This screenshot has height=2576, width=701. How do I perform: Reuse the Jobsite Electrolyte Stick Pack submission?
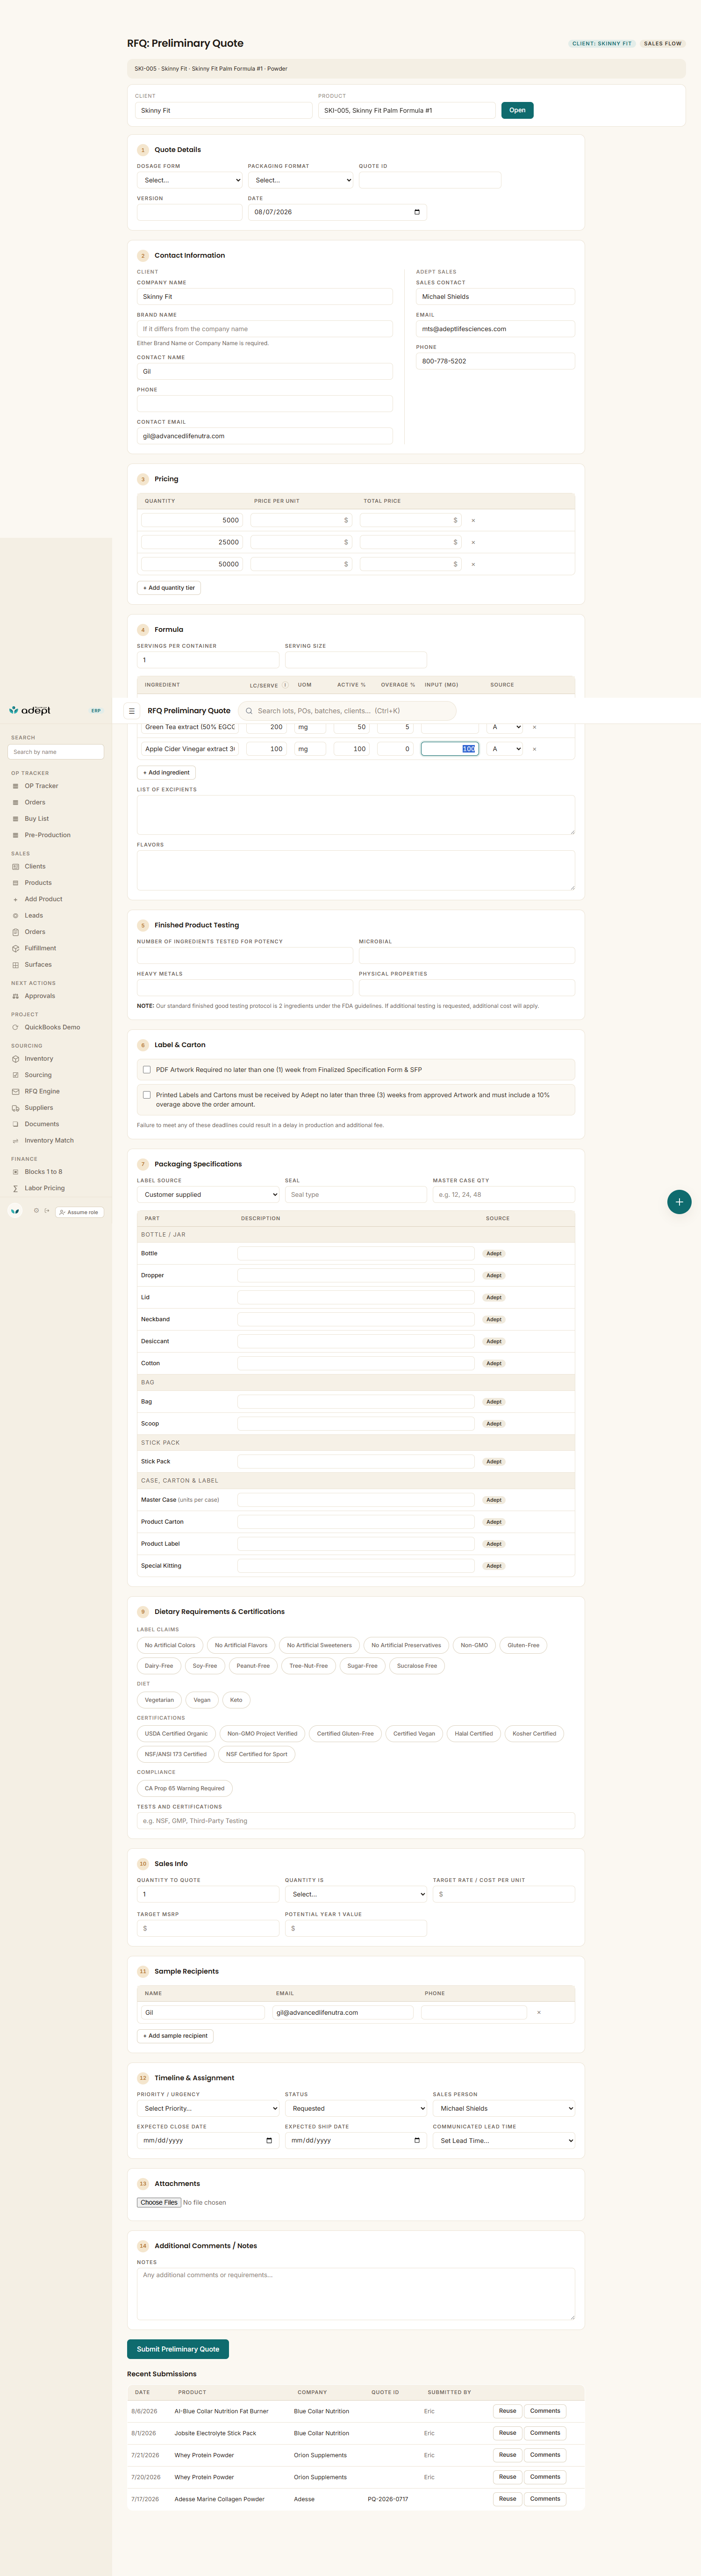(507, 2433)
